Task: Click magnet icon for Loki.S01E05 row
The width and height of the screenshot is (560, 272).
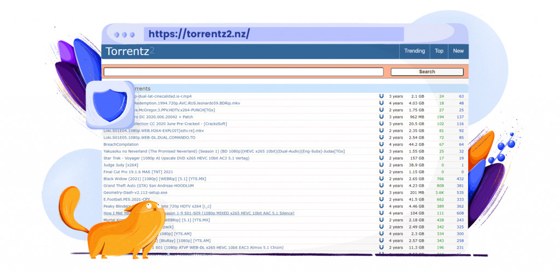Action: (381, 137)
